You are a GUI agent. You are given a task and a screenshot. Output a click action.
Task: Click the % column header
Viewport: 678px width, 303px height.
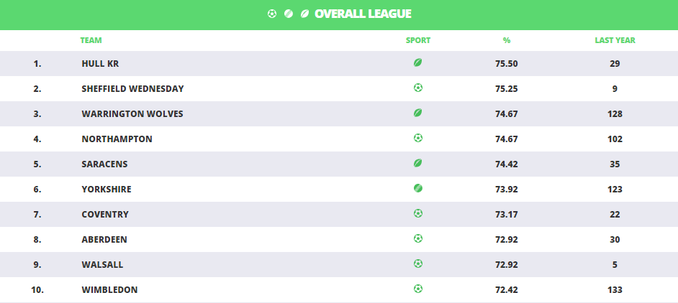506,40
